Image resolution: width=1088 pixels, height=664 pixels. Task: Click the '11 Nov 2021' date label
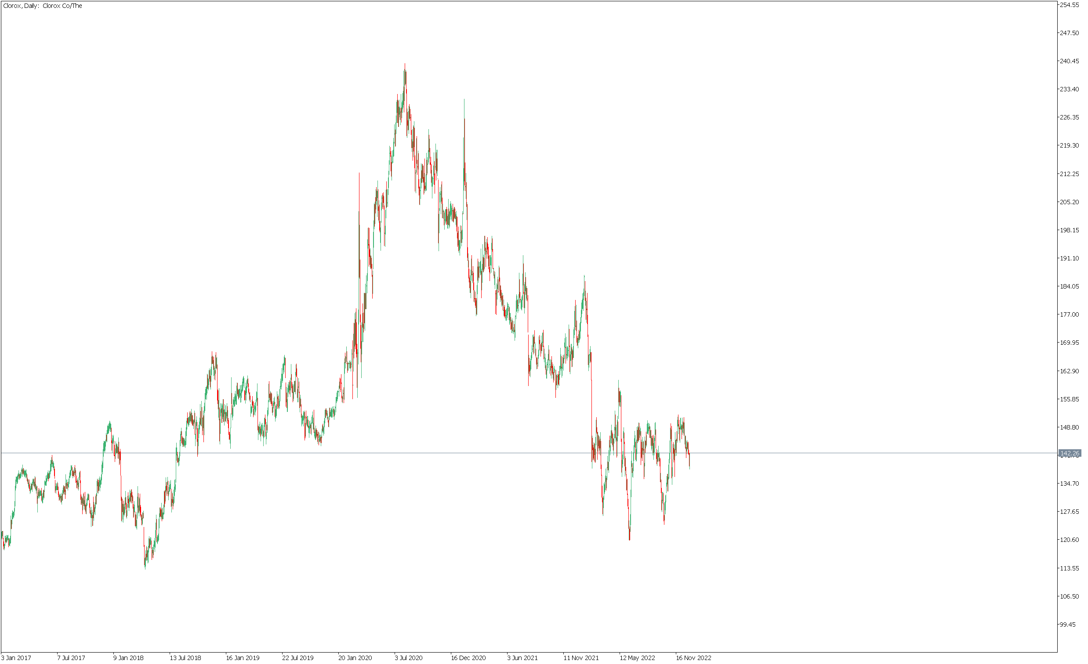[x=581, y=658]
